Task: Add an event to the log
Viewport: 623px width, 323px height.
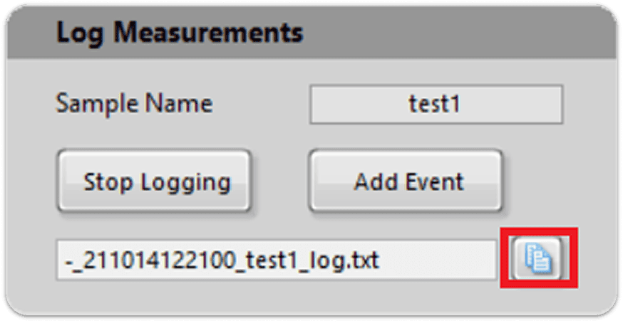Action: [x=408, y=181]
